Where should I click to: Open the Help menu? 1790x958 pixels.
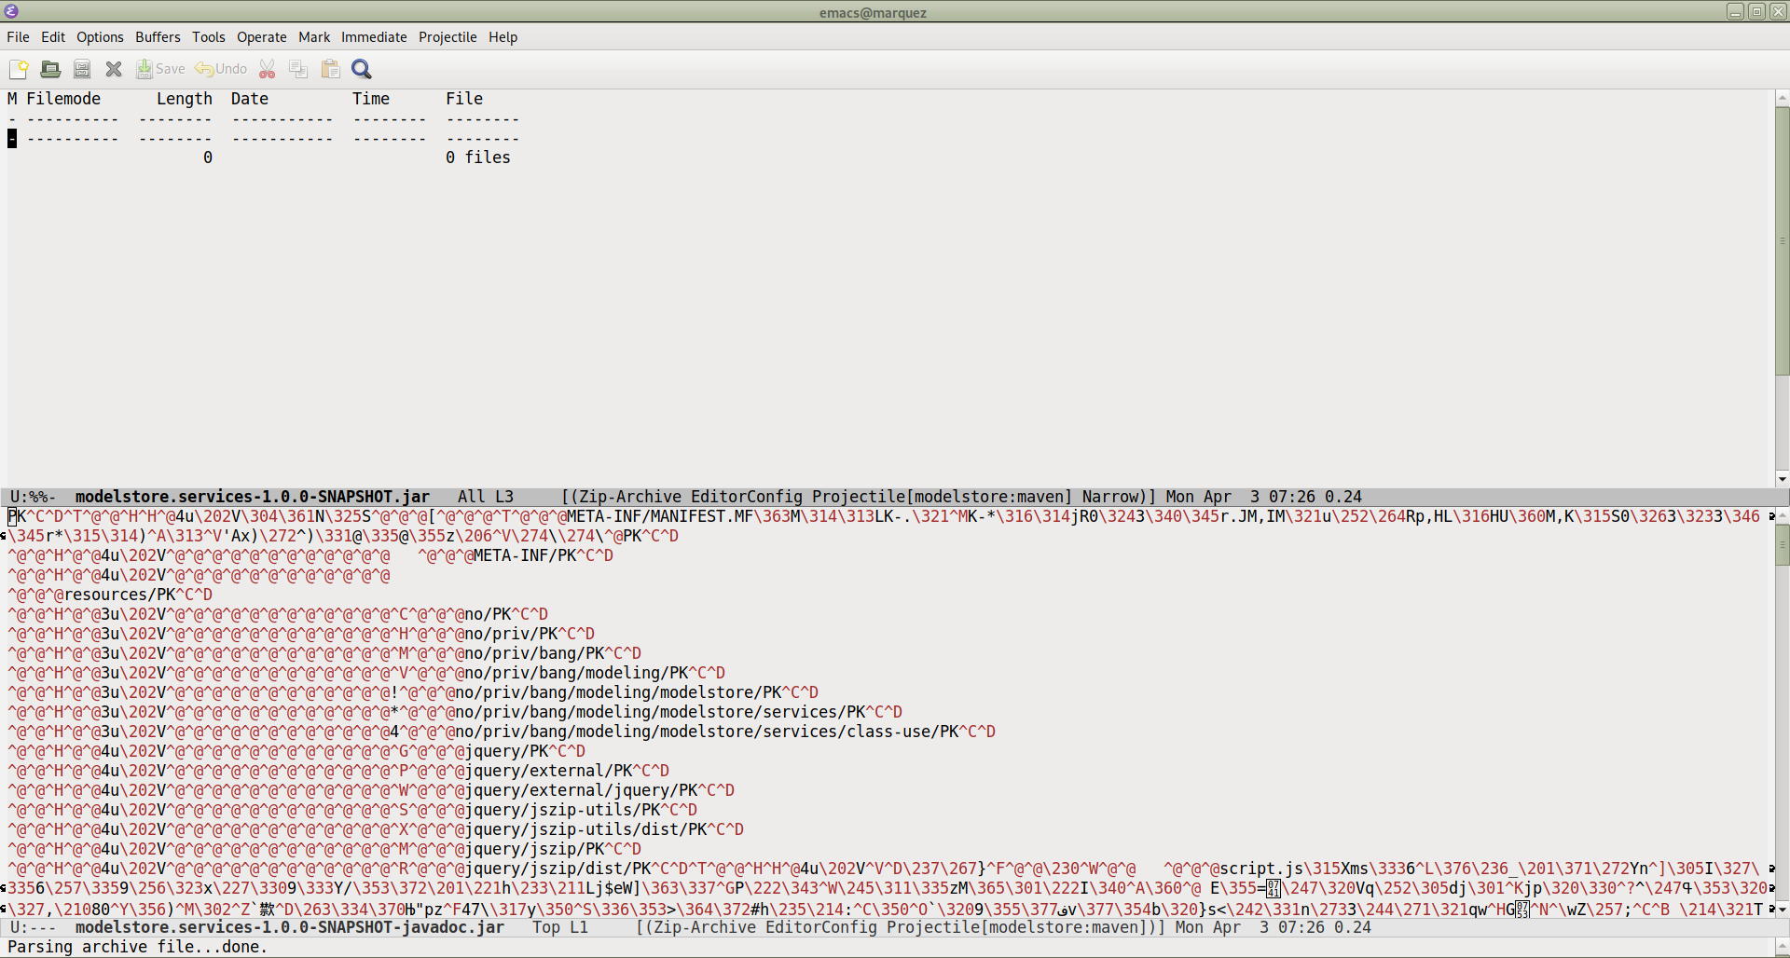(503, 36)
